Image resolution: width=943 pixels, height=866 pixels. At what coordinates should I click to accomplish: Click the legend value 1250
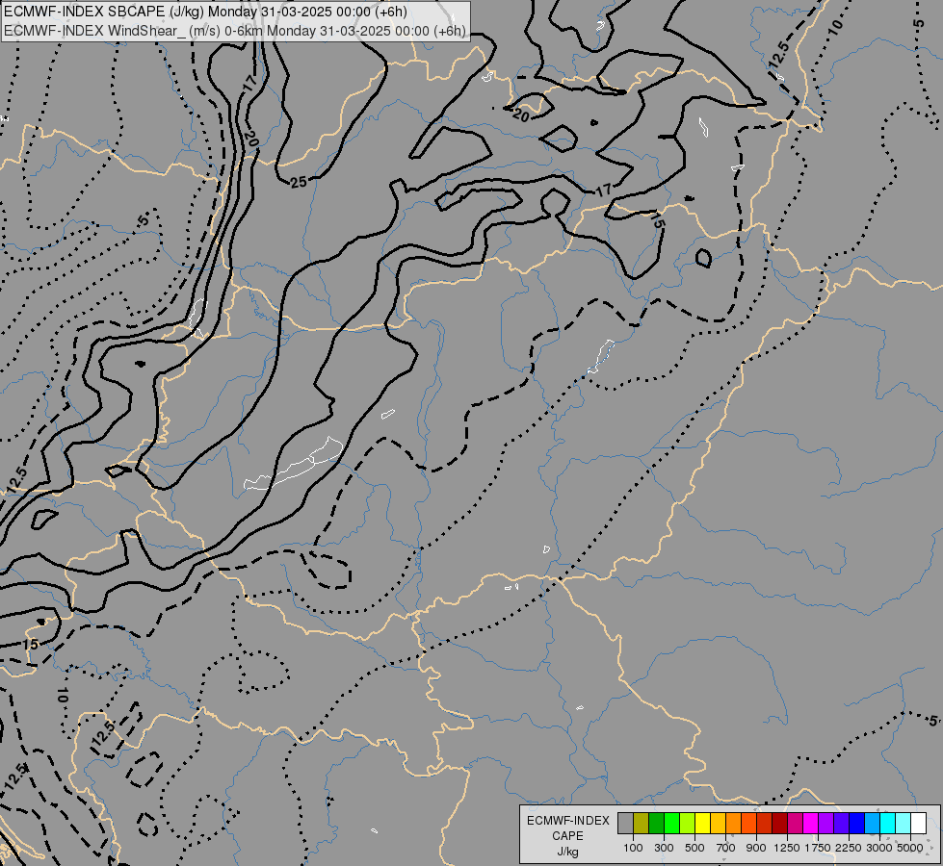[x=787, y=848]
